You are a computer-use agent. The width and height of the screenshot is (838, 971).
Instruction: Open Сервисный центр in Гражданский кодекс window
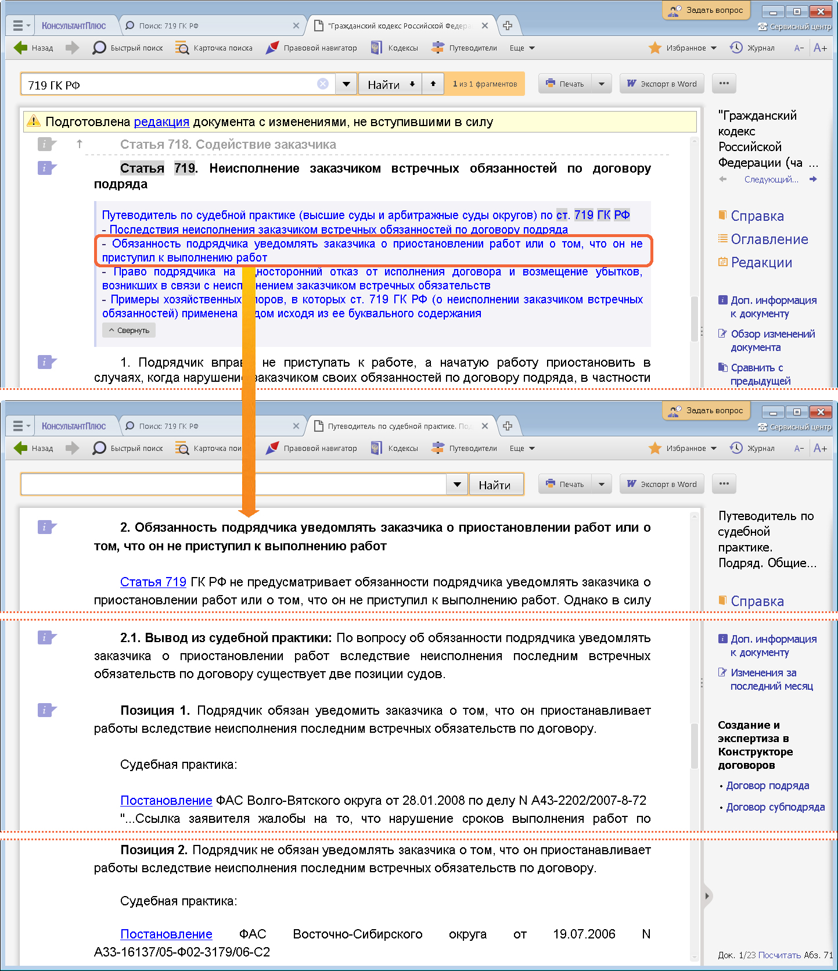click(x=794, y=27)
